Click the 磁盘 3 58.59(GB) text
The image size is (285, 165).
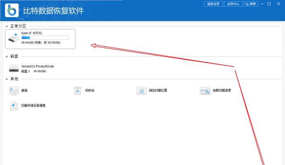(x=34, y=71)
